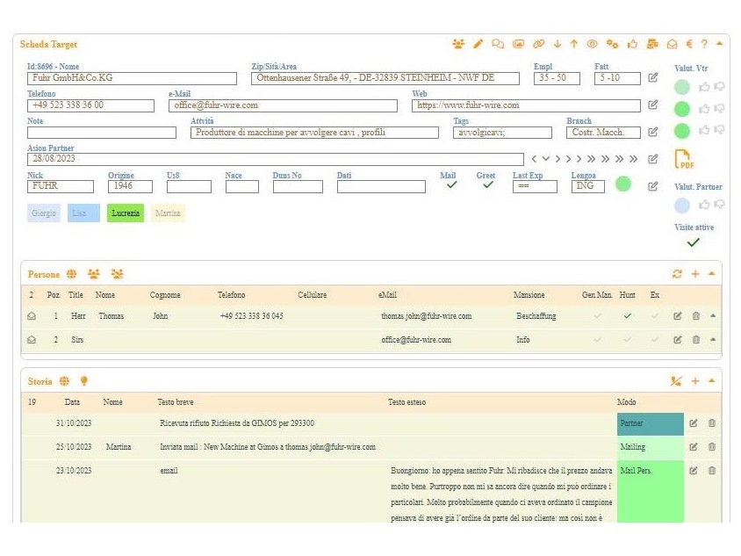
Task: Toggle Ex check for Sirs row
Action: click(654, 339)
